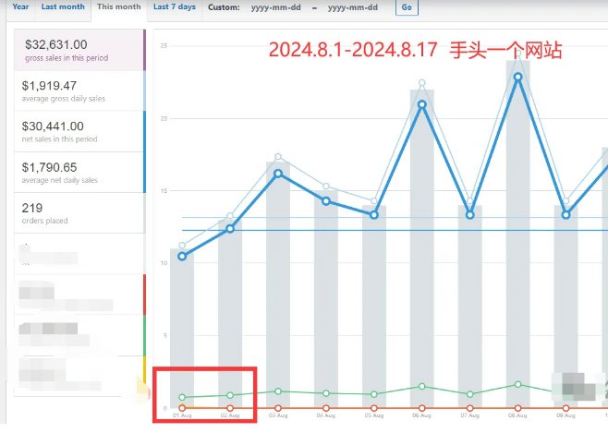Screen dimensions: 608x433
Task: Click the orange point at 01 Aug
Action: coord(182,407)
